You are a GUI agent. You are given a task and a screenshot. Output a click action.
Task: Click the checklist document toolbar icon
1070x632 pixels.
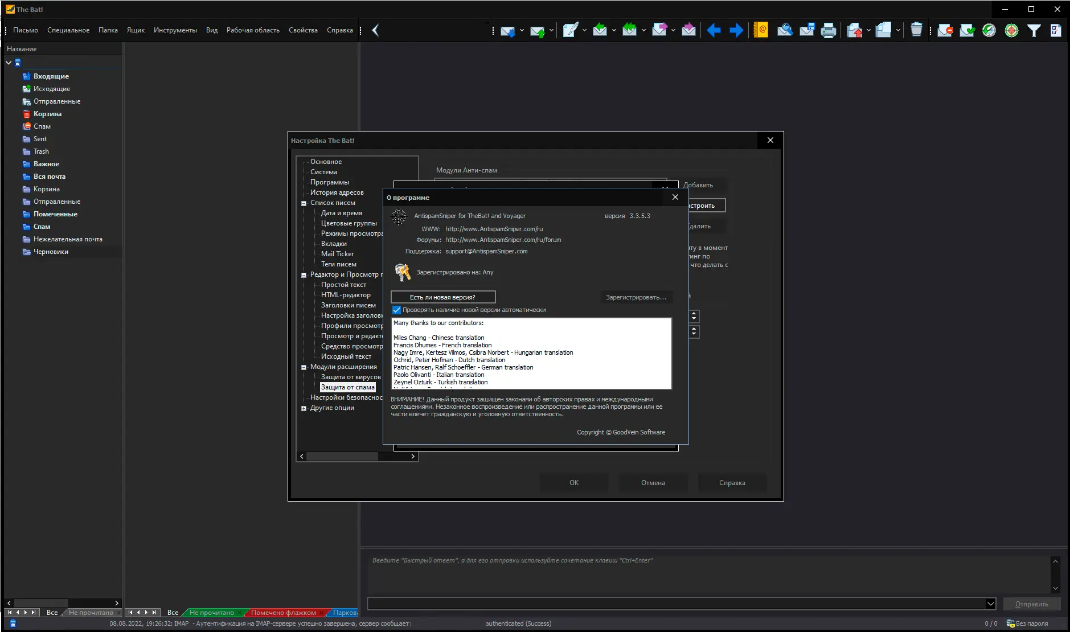tap(1056, 30)
